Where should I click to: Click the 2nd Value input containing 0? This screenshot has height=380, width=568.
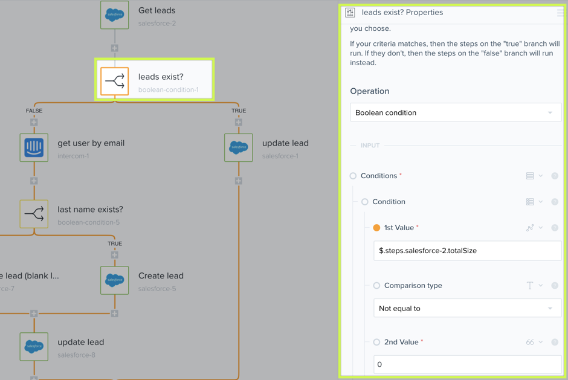[467, 364]
